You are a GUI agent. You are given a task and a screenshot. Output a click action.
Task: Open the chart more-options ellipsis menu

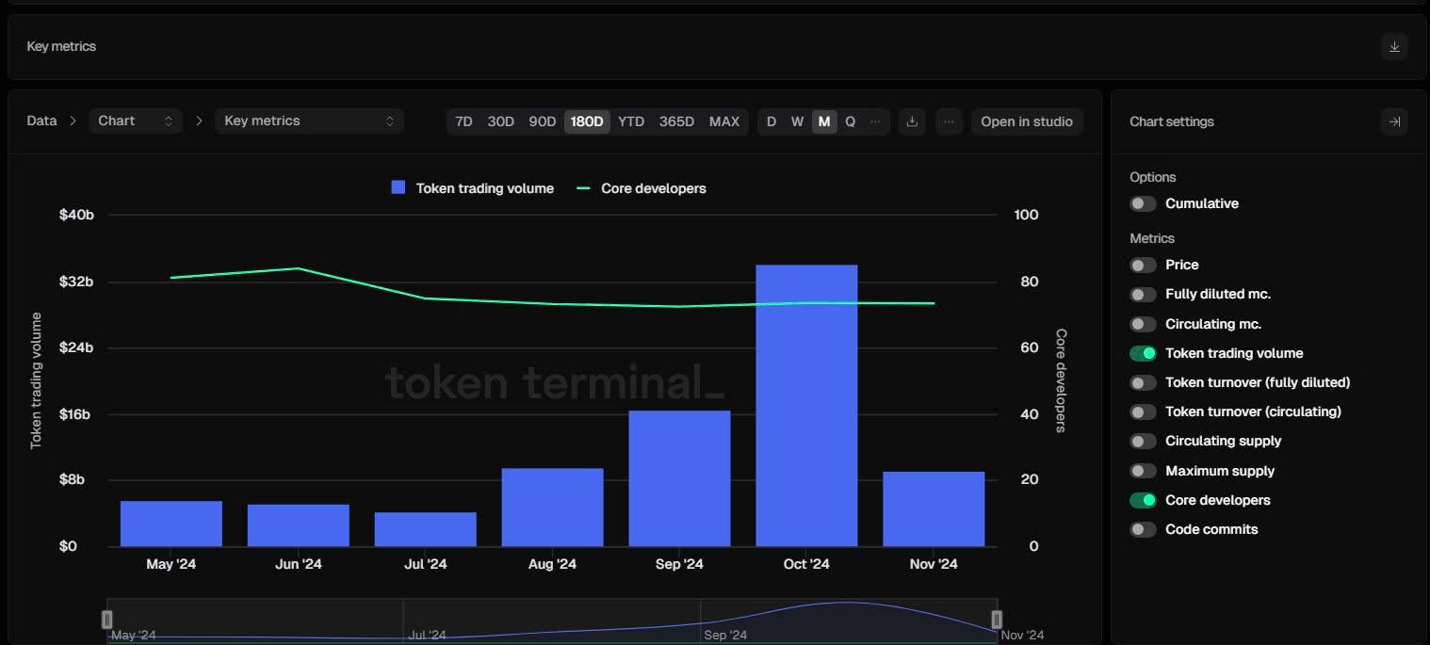tap(949, 121)
